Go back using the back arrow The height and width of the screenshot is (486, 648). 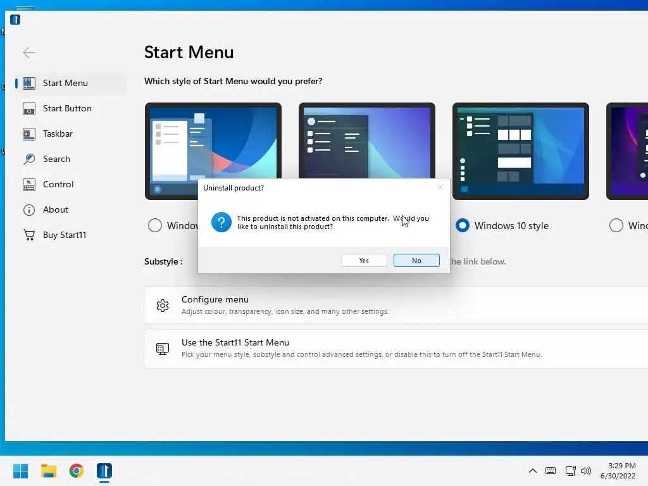(x=29, y=53)
